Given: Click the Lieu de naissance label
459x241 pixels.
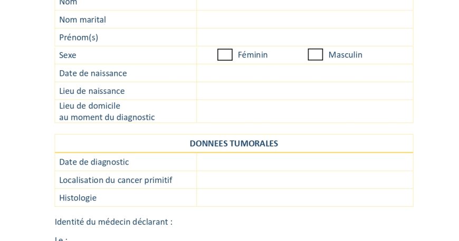Looking at the screenshot, I should tap(92, 91).
